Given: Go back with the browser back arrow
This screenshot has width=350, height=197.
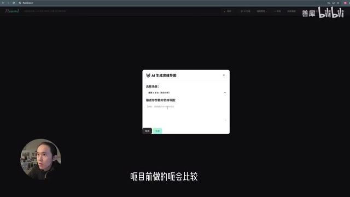Looking at the screenshot, I should [3, 3].
